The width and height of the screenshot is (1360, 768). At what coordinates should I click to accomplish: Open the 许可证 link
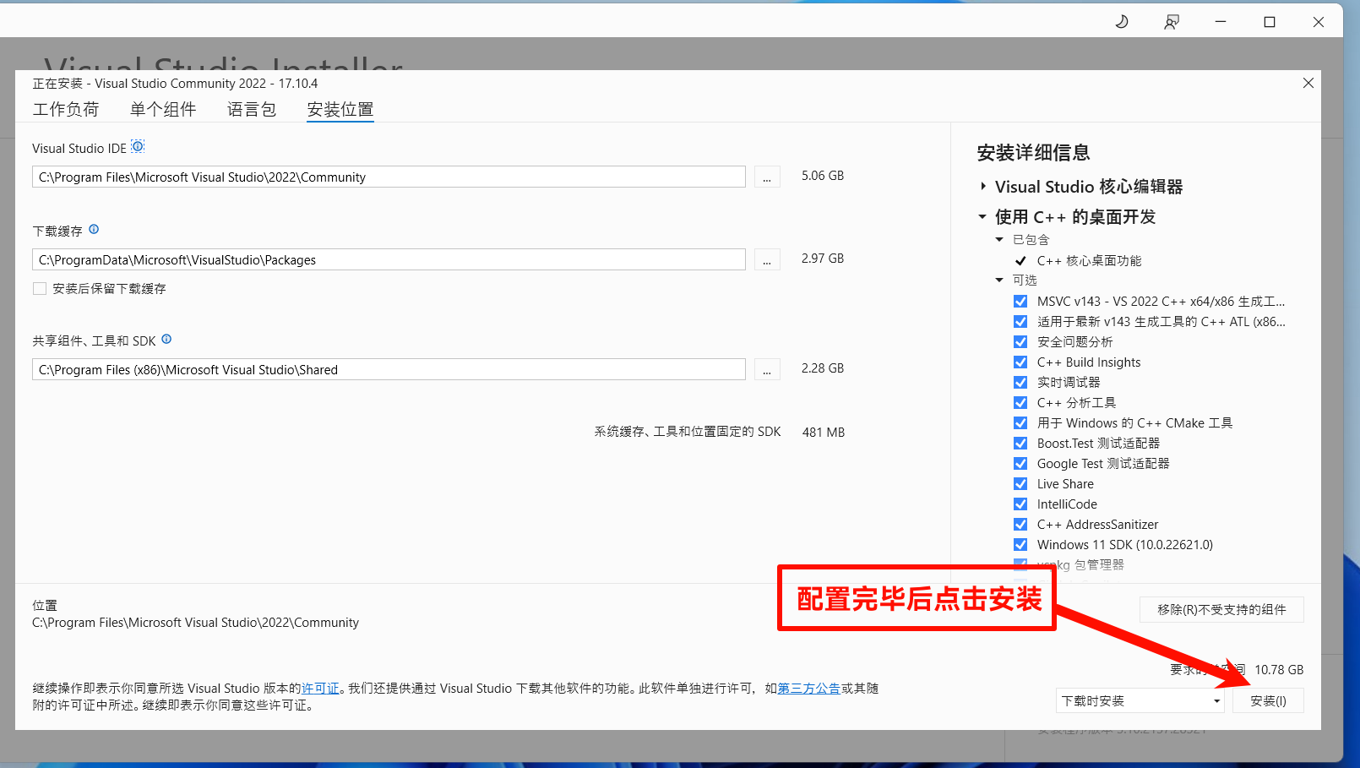(x=320, y=689)
